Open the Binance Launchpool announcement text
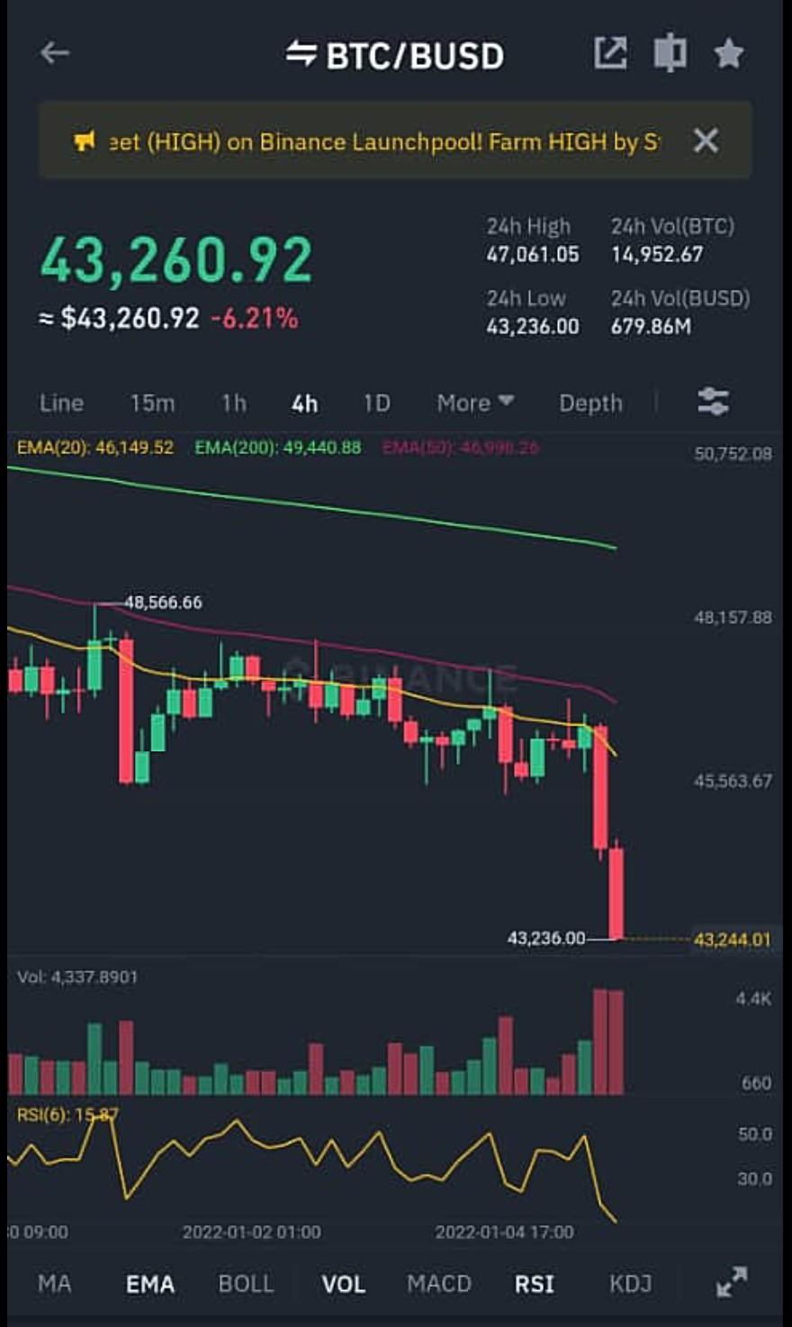Viewport: 792px width, 1327px height. click(x=385, y=141)
